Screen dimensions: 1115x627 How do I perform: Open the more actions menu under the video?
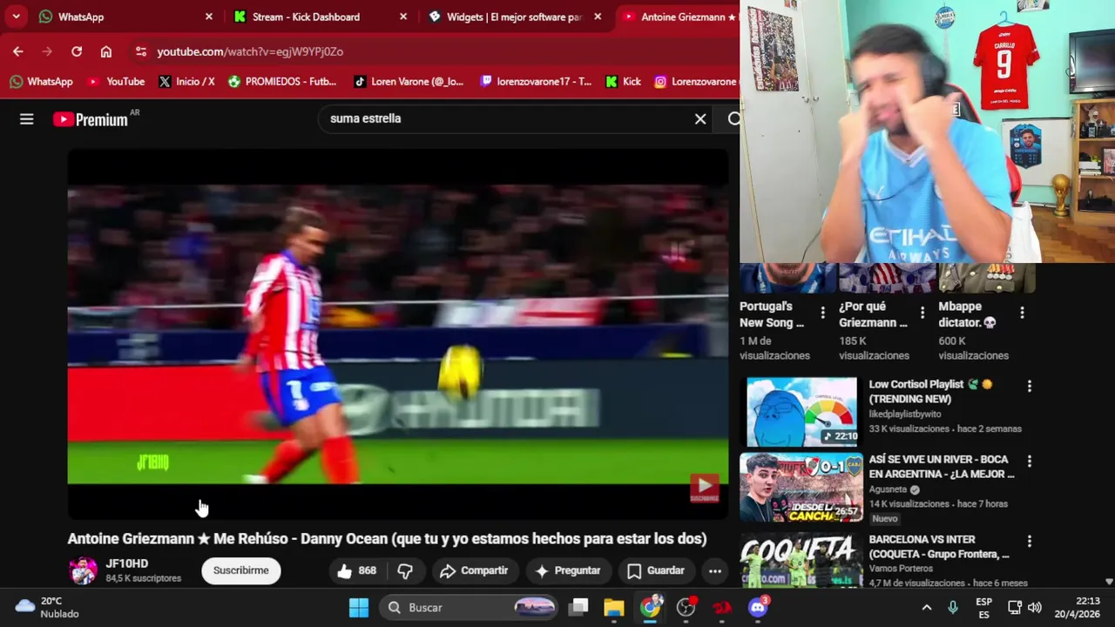[715, 570]
